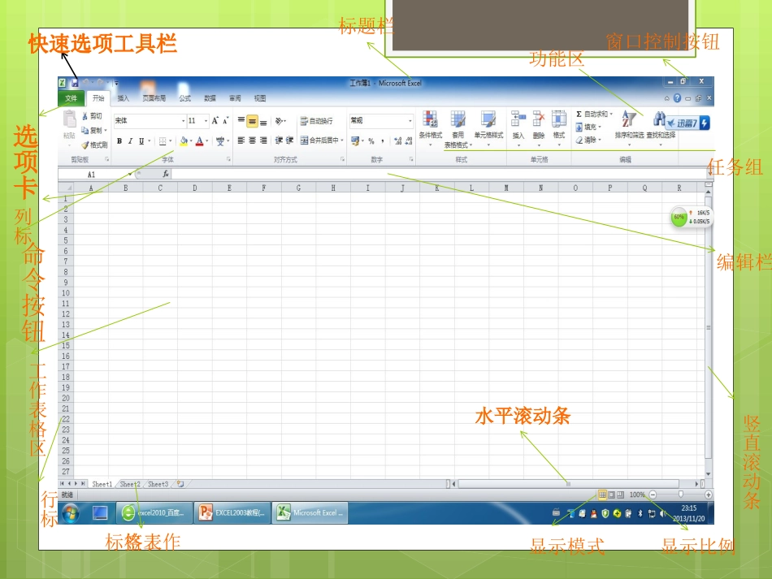Click the decrease indent icon
Screen dimensions: 772x579
coord(279,140)
